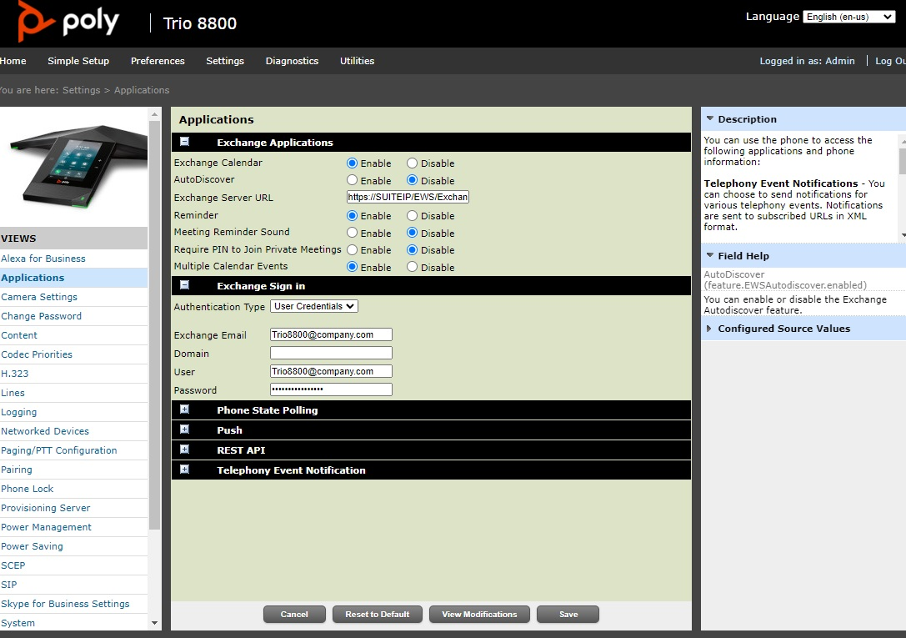Collapse the Exchange Sign in section icon
906x638 pixels.
tap(184, 285)
